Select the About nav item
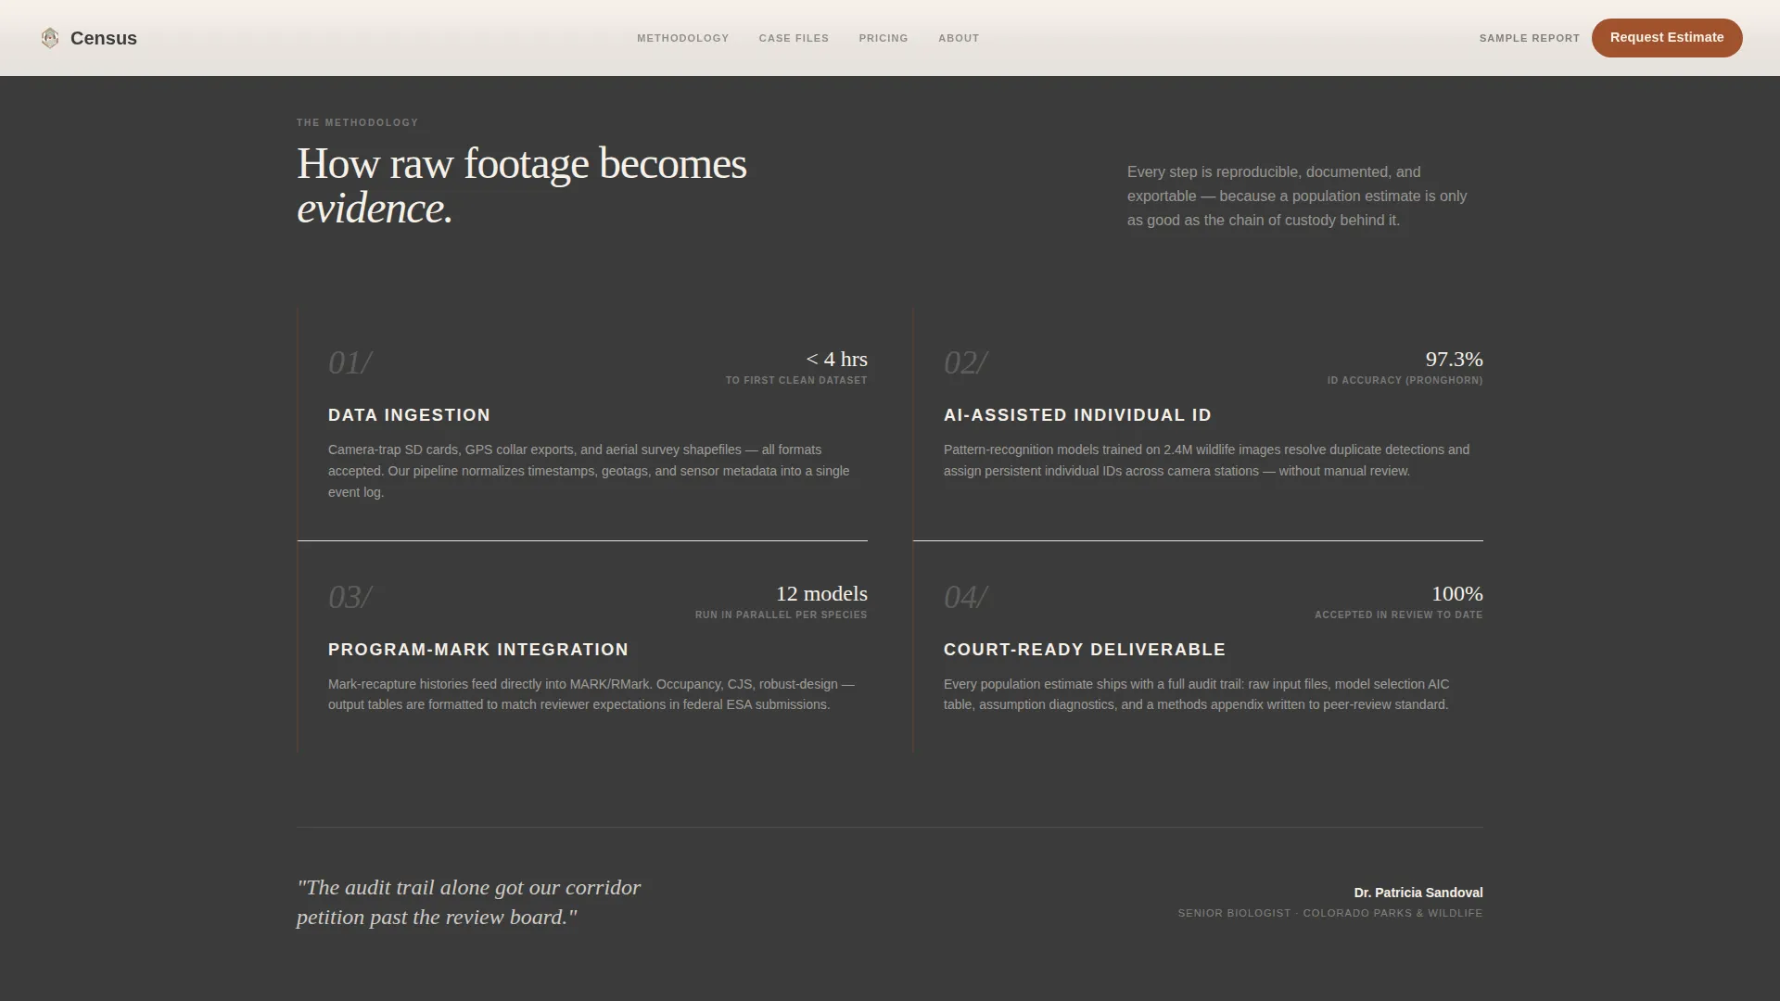 pos(959,38)
